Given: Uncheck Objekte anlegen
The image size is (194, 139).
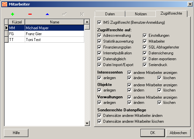Looking at the screenshot, I should click(x=99, y=90).
